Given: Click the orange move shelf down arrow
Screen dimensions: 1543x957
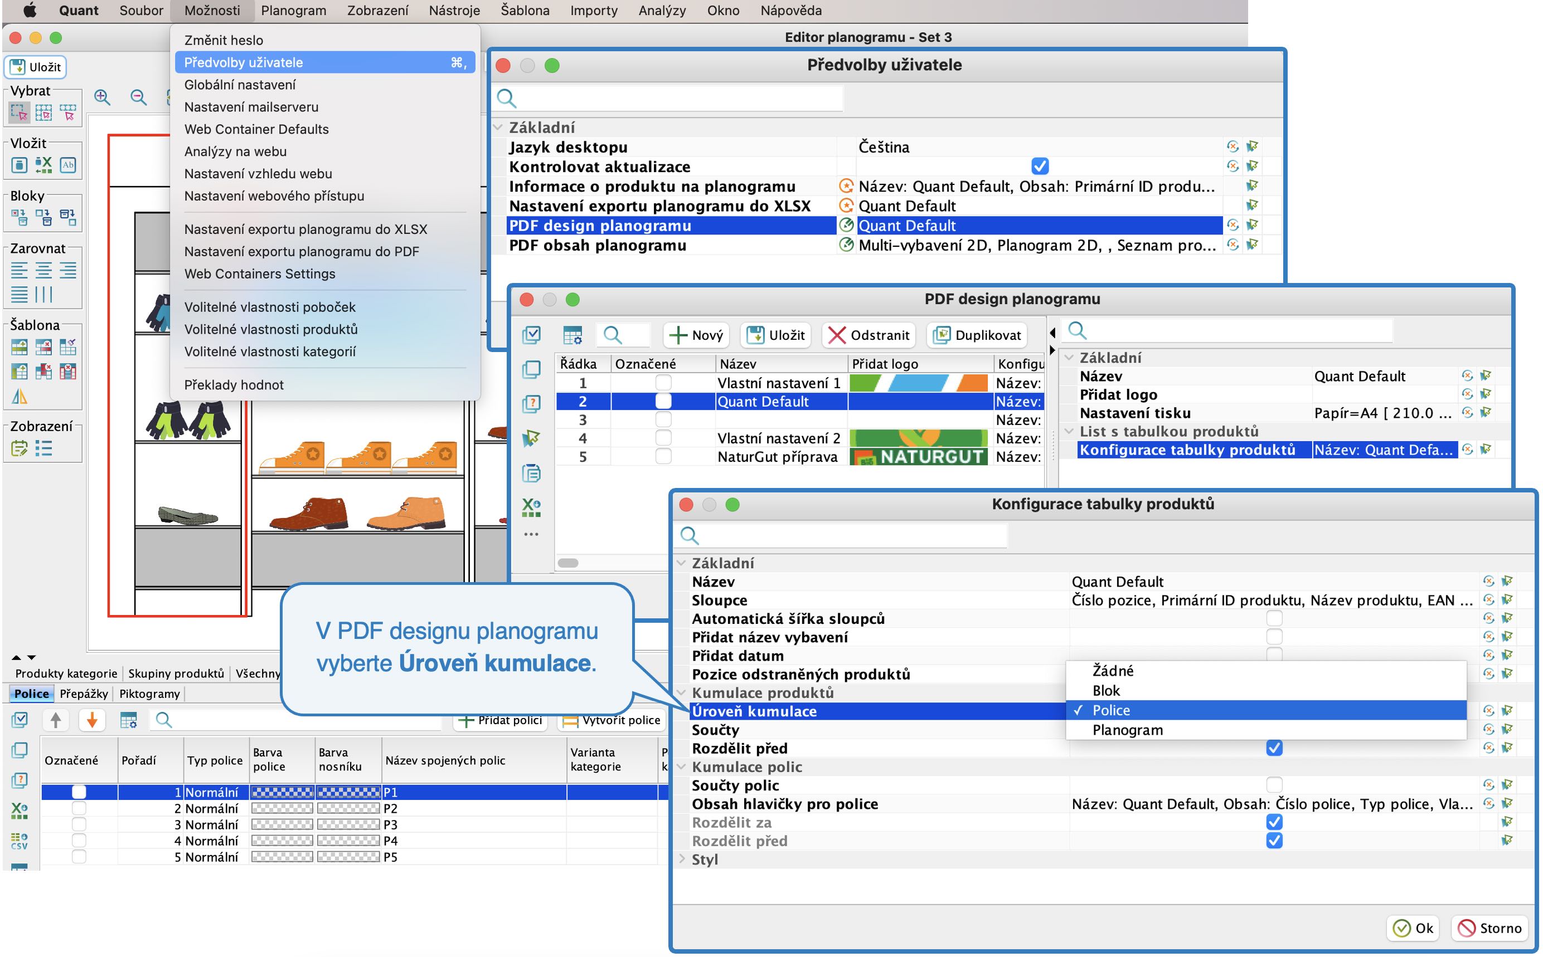Looking at the screenshot, I should pos(92,720).
